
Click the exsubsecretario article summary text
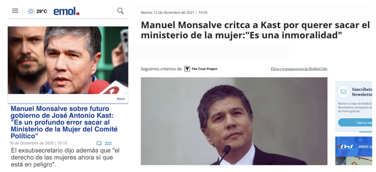(65, 158)
